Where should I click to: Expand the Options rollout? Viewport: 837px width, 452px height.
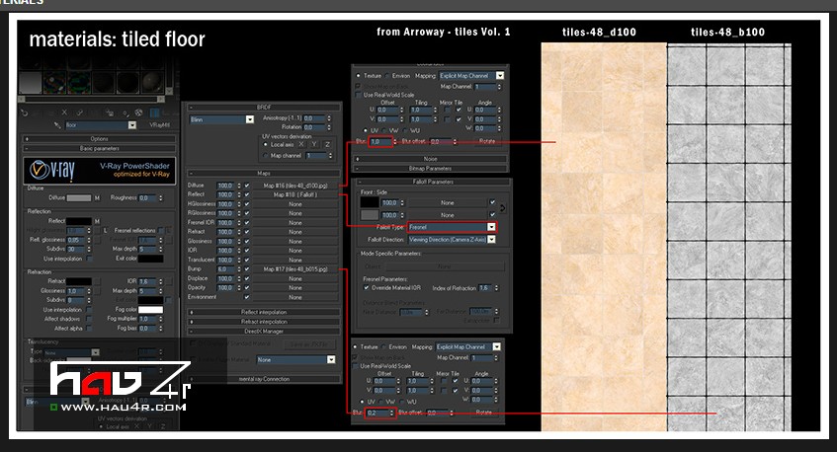coord(99,138)
